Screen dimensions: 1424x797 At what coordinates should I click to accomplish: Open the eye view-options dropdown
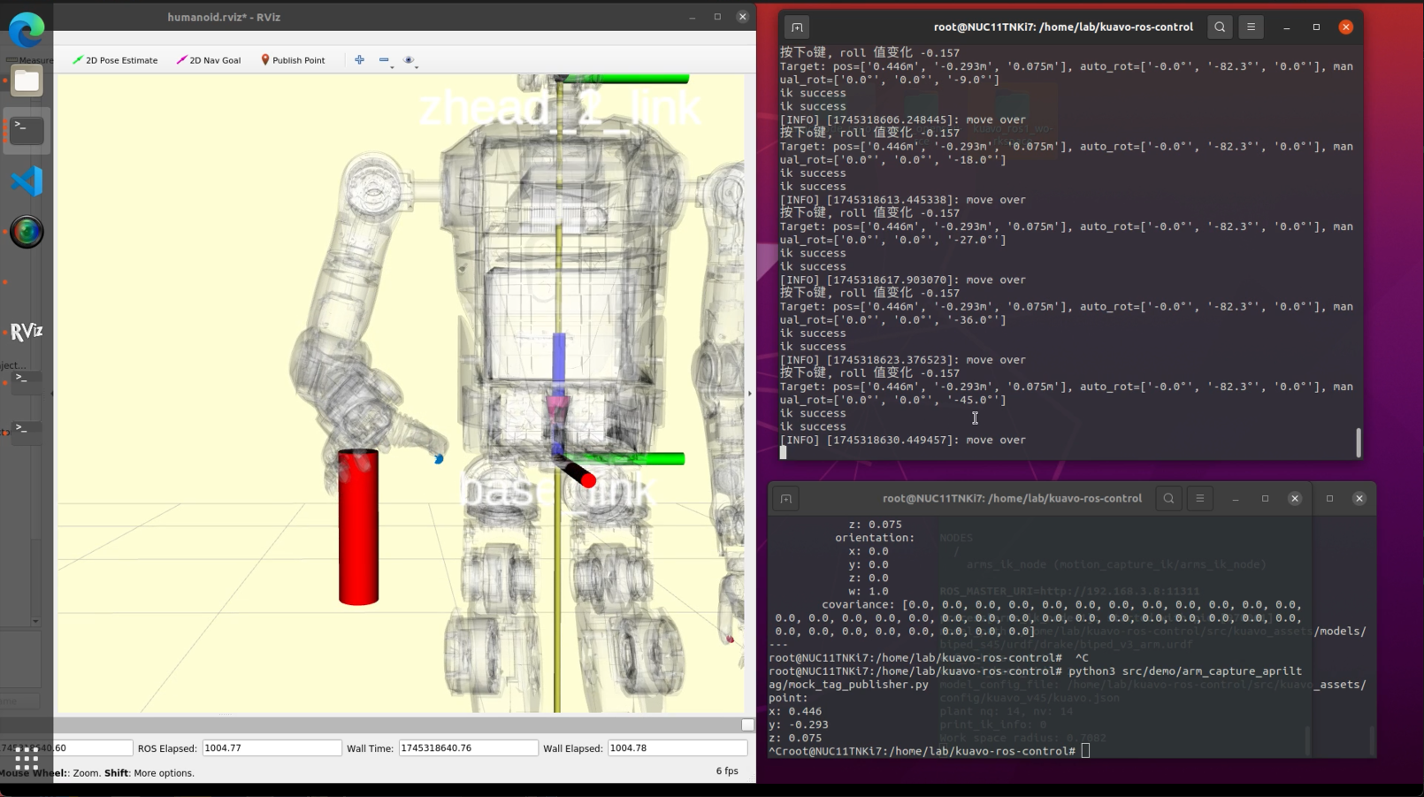pos(410,60)
